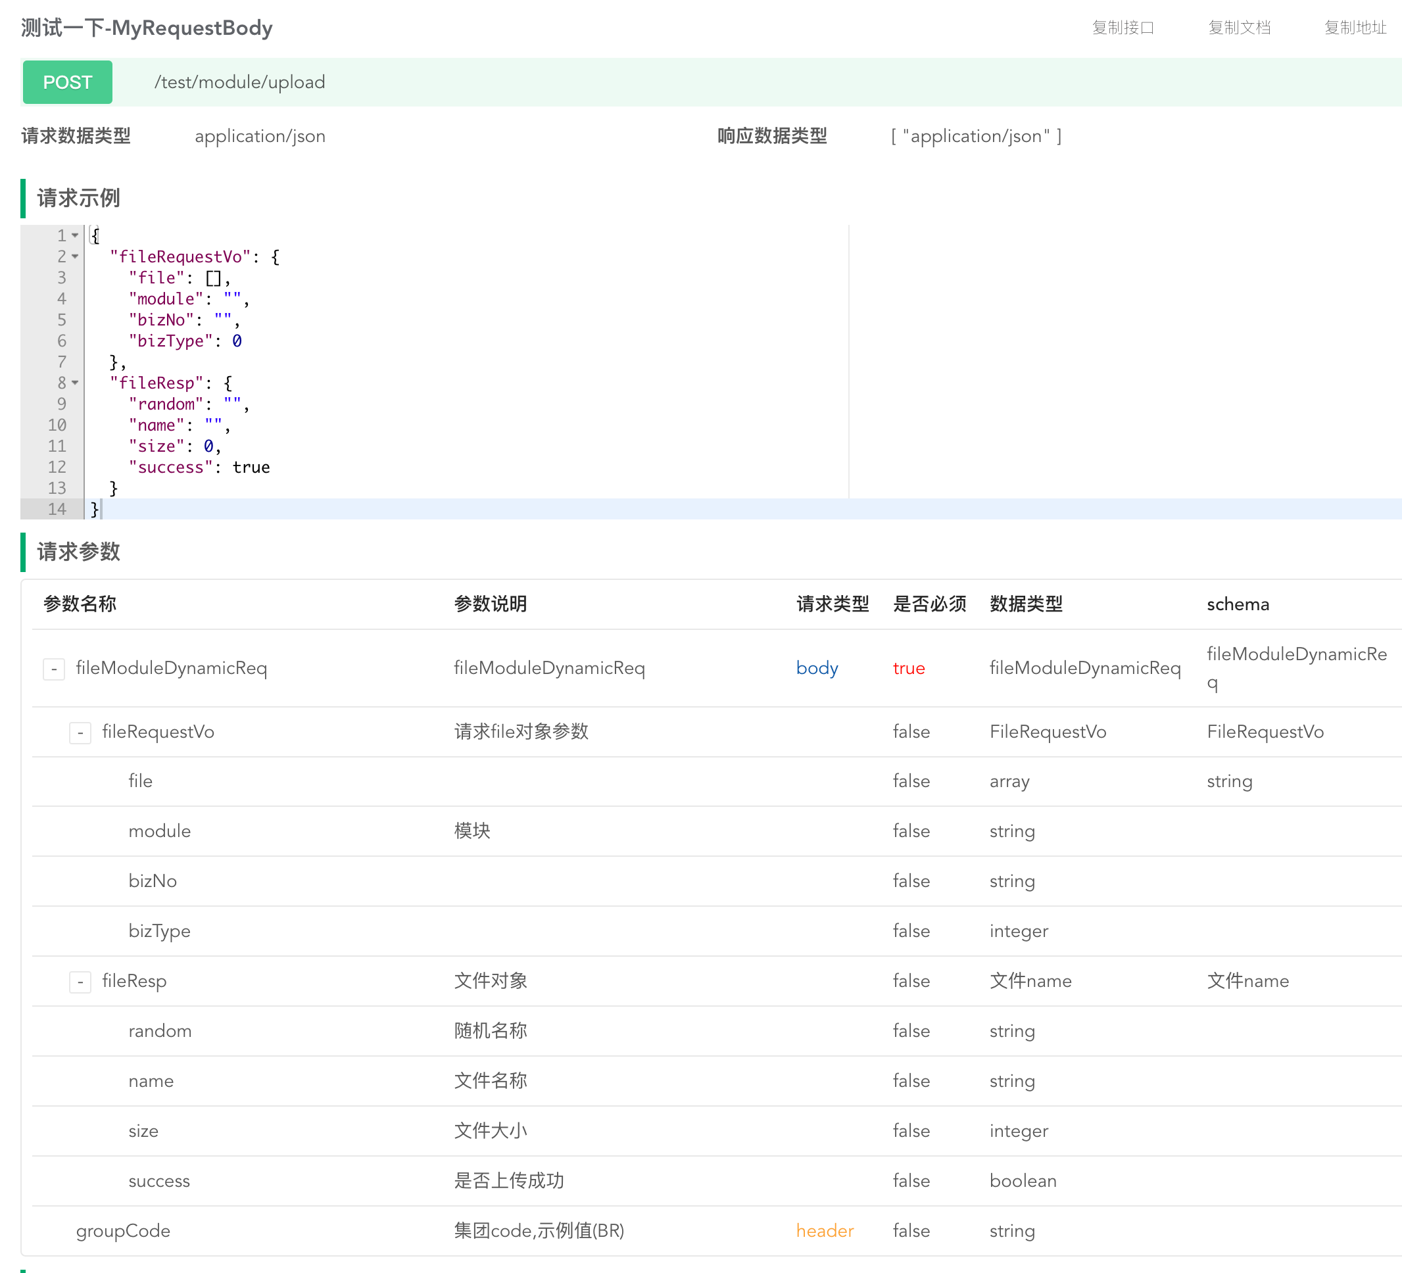Collapse the fileRequestVo parameter row
The width and height of the screenshot is (1402, 1273).
pyautogui.click(x=80, y=732)
